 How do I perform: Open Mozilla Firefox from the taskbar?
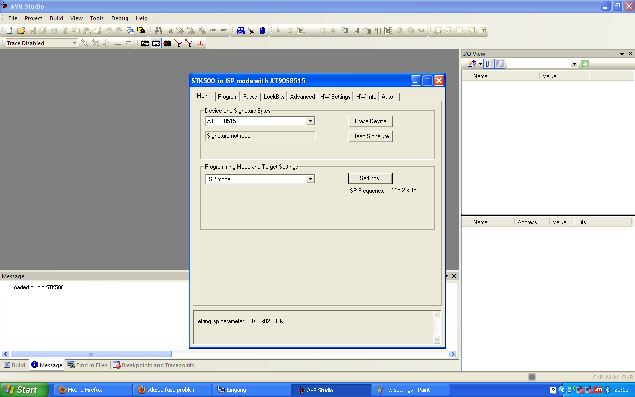click(93, 390)
